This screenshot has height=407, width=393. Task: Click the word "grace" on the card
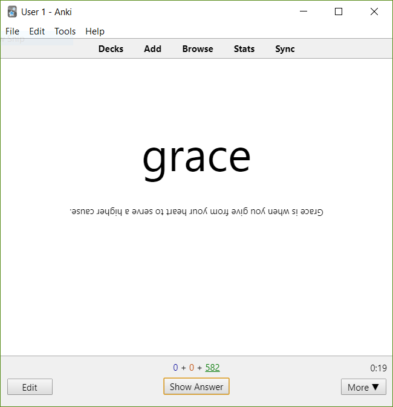click(197, 157)
